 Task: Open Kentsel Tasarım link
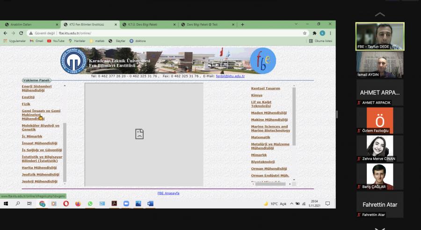266,88
